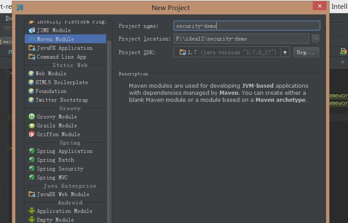Click into the Project name field
This screenshot has width=348, height=223.
pos(247,26)
